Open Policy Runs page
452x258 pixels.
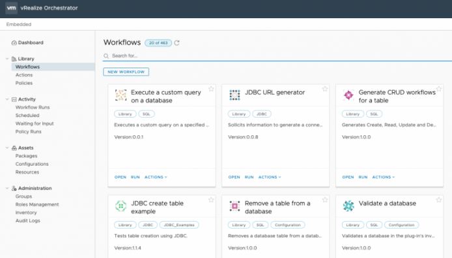point(28,131)
